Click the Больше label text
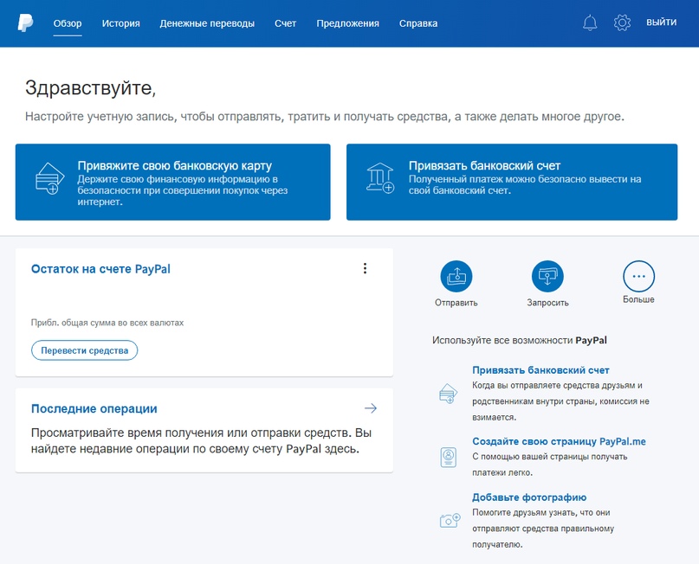This screenshot has width=699, height=564. point(638,299)
